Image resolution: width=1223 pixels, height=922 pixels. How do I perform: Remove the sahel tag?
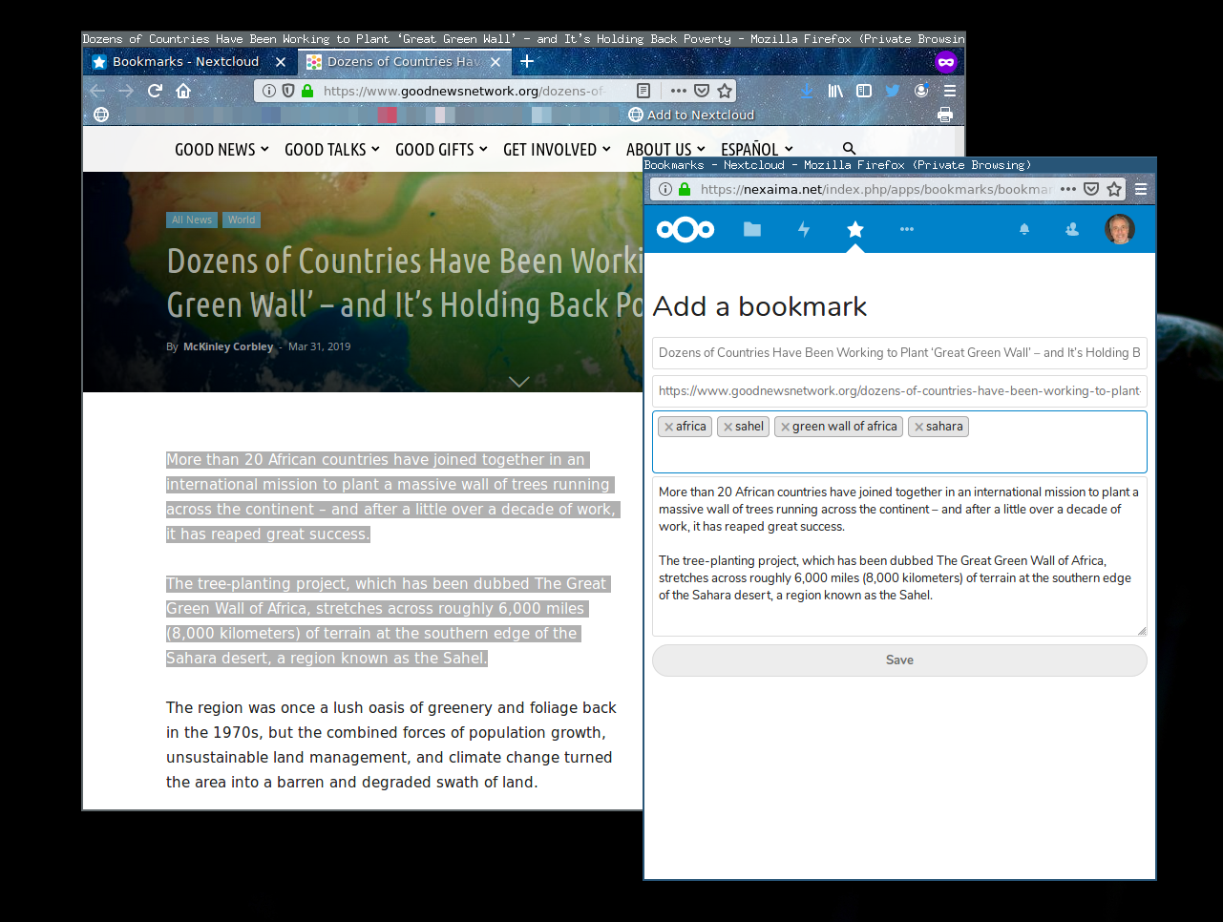pyautogui.click(x=727, y=427)
